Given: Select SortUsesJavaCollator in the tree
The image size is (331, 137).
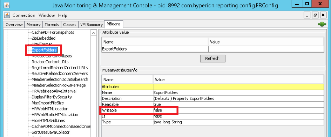Looking at the screenshot, I should [x=50, y=132].
